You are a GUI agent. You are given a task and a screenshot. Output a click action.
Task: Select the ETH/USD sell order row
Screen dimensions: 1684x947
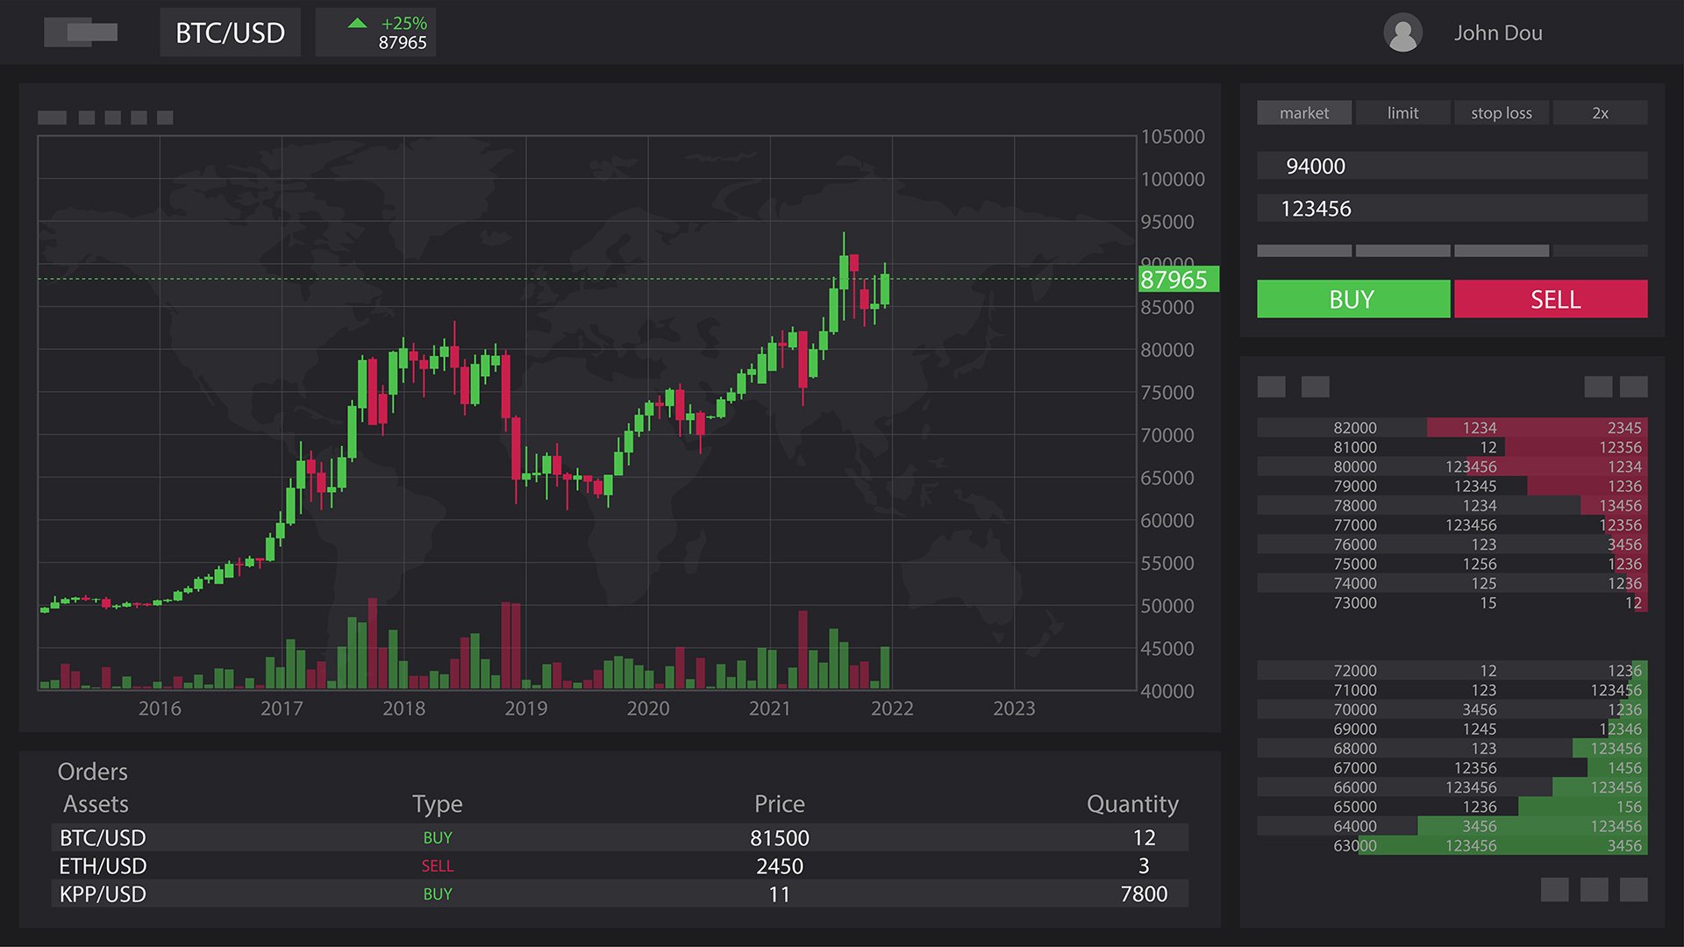click(x=619, y=865)
